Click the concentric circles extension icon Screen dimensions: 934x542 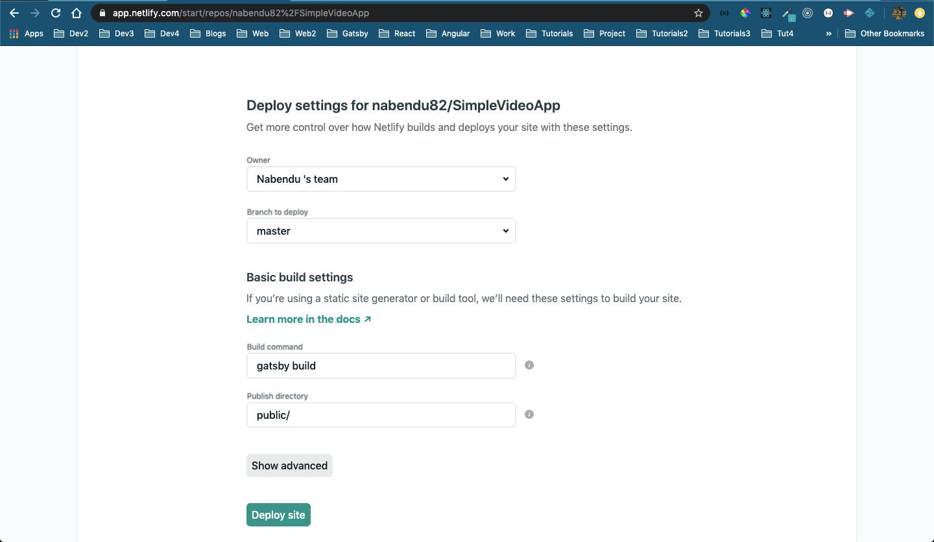808,13
